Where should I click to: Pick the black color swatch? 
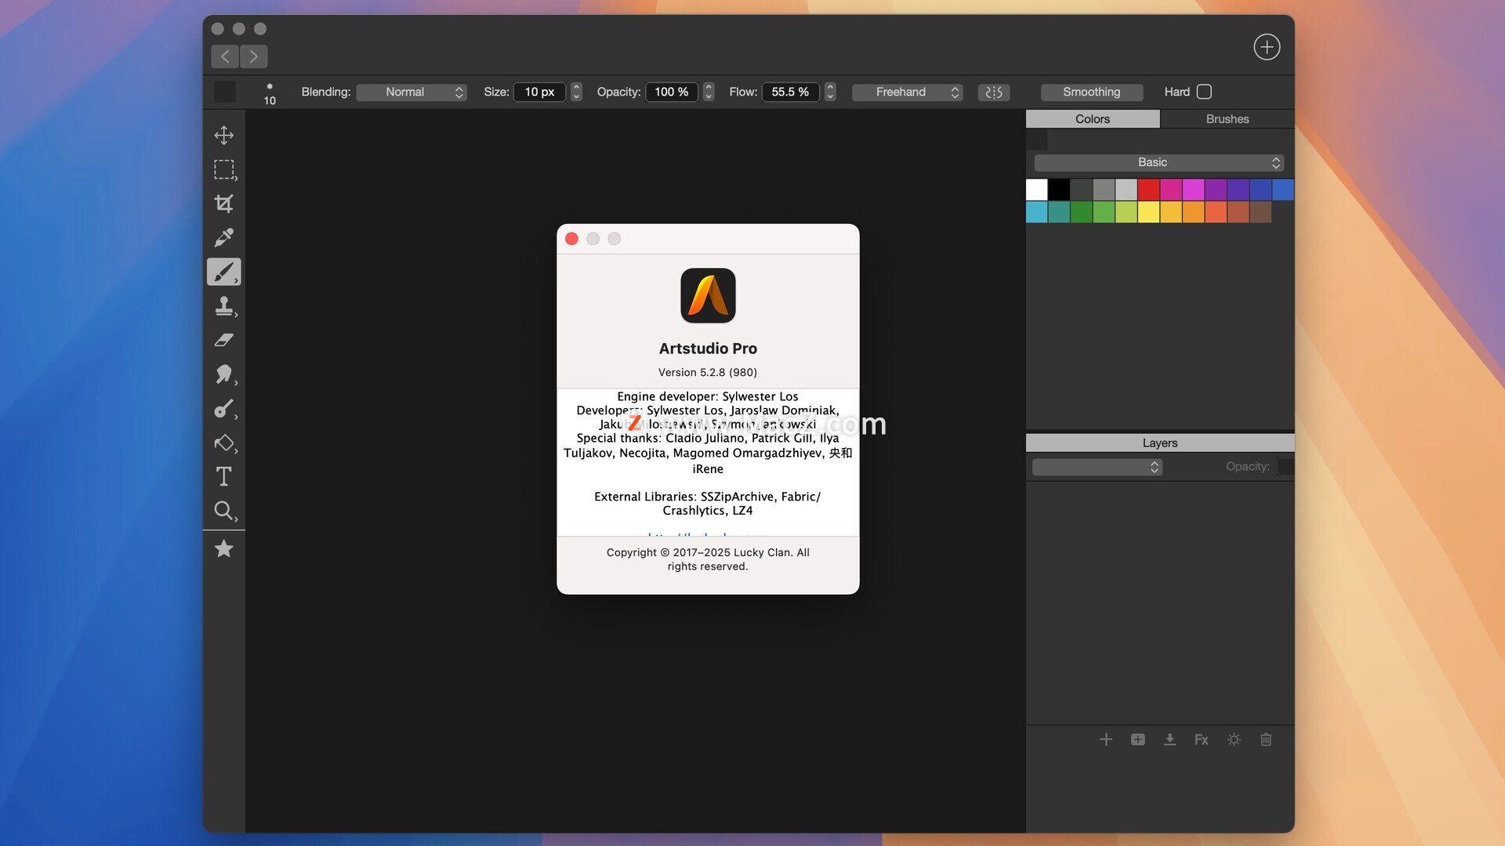coord(1059,190)
